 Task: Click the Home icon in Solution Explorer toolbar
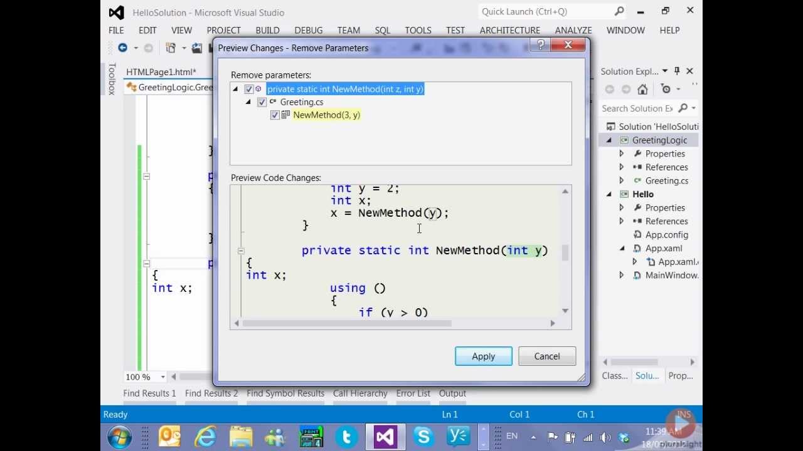point(642,89)
